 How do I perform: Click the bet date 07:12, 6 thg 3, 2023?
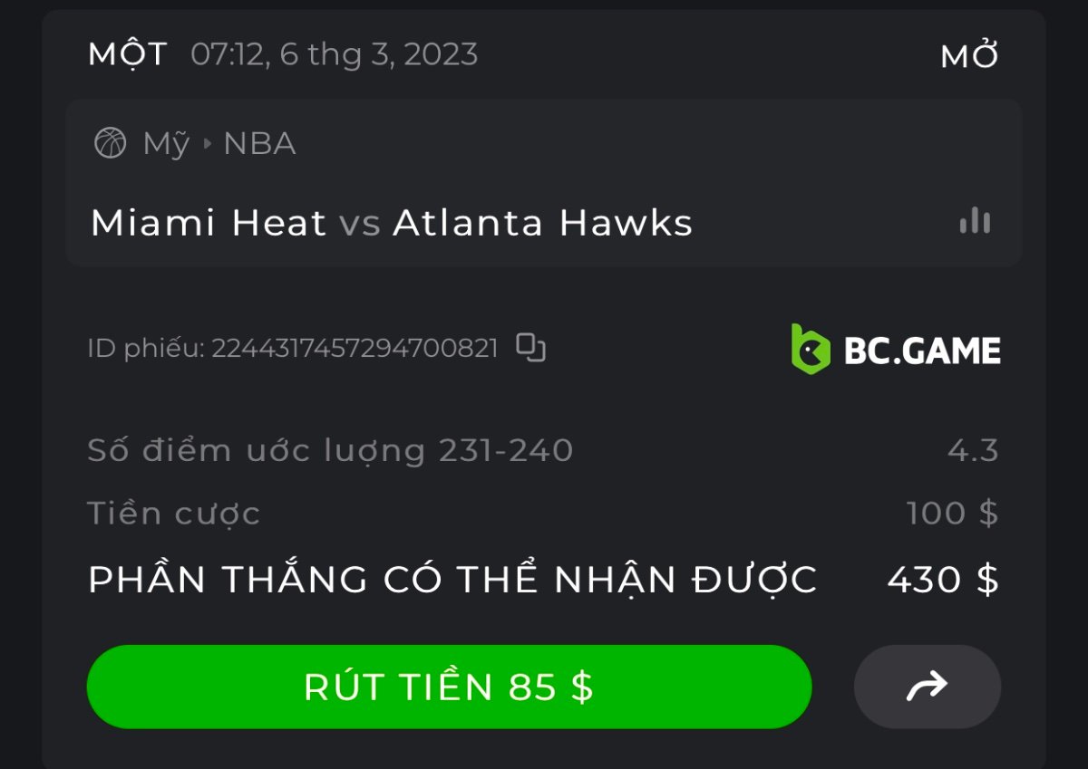tap(335, 54)
